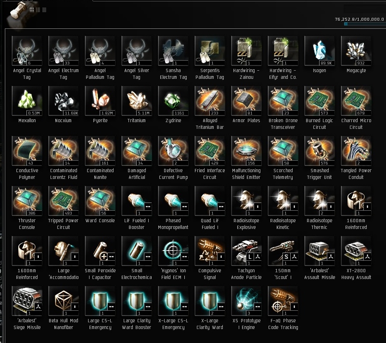Screen dimensions: 386x343
Task: Click the Tritanium mineral icon
Action: 137,101
